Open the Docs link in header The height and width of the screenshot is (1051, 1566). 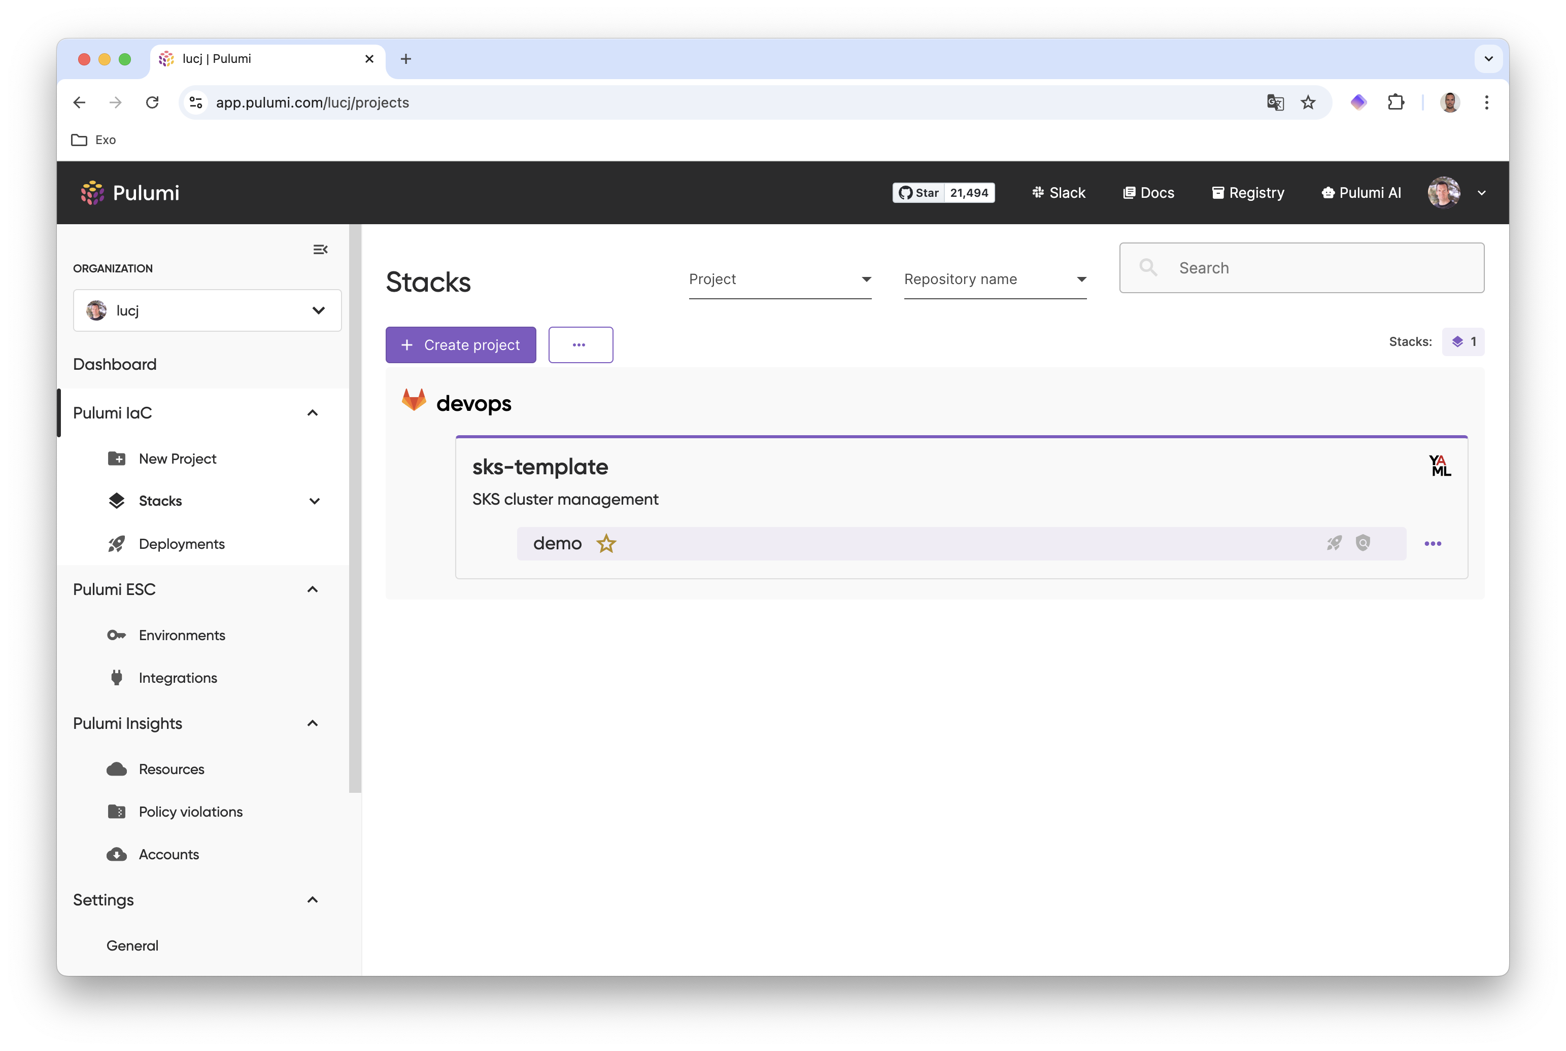[x=1148, y=193]
